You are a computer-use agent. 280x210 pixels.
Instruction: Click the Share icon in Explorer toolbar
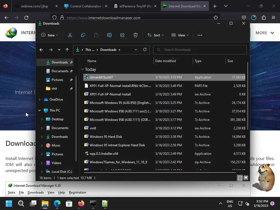tap(122, 35)
